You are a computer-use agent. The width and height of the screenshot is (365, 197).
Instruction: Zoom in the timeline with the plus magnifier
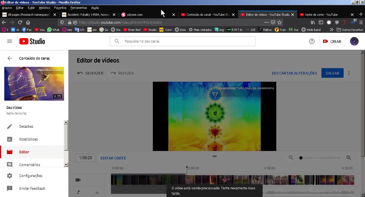(x=349, y=158)
